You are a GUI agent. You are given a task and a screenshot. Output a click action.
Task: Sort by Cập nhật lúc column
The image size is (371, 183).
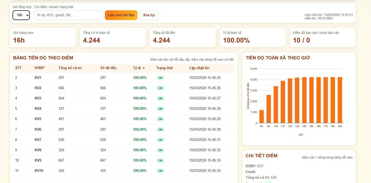coord(199,68)
